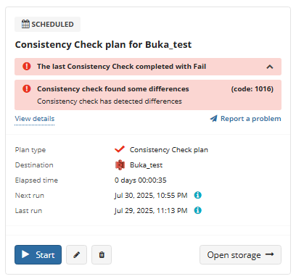Screen dimensions: 296x279
Task: Click the Report a problem link
Action: [251, 119]
